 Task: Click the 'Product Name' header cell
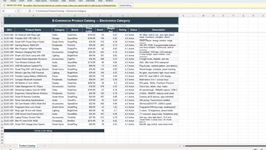(33, 30)
